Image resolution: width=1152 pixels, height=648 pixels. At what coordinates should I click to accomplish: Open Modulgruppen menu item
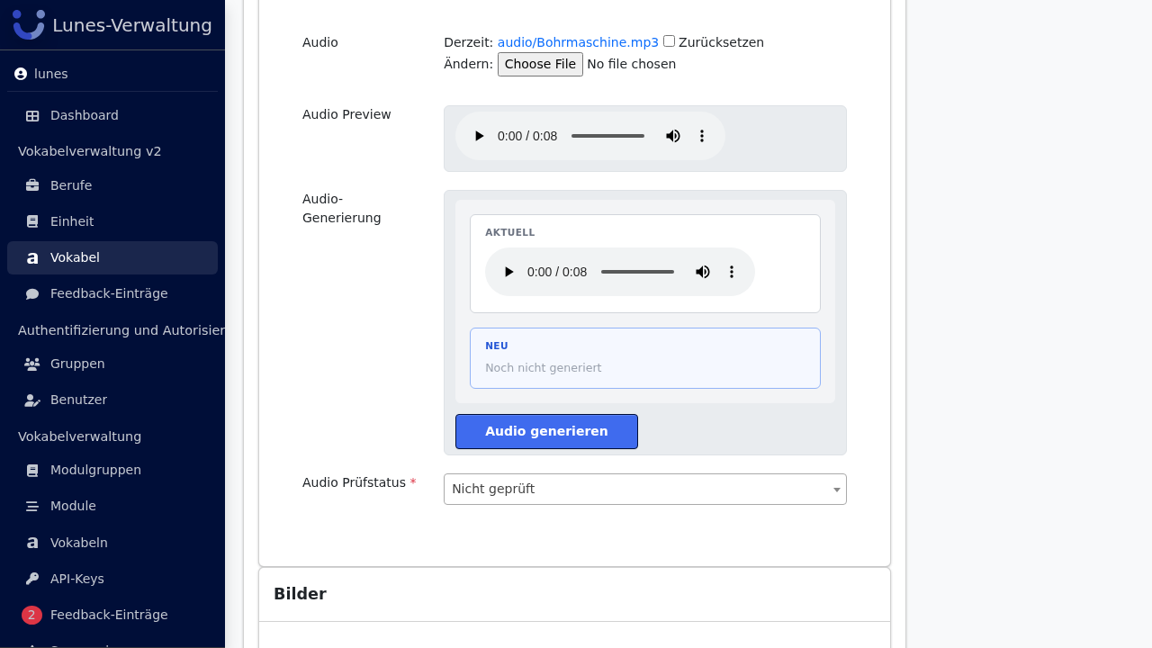coord(112,470)
